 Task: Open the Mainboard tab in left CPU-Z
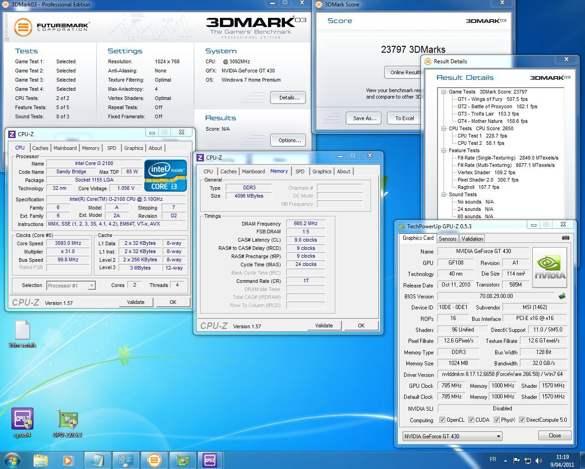(65, 148)
